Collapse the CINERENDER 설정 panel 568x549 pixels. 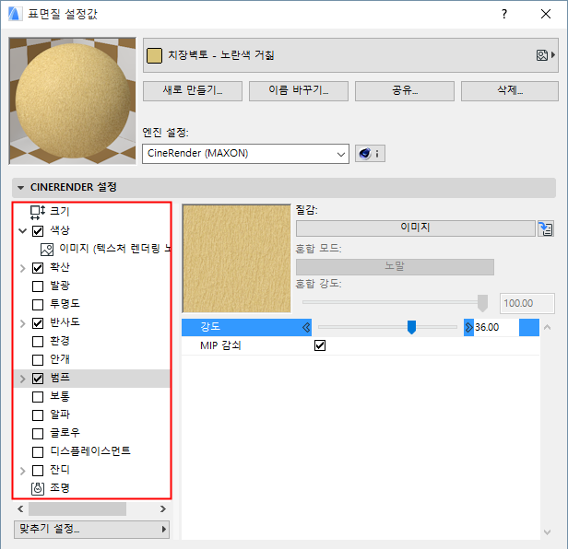20,188
